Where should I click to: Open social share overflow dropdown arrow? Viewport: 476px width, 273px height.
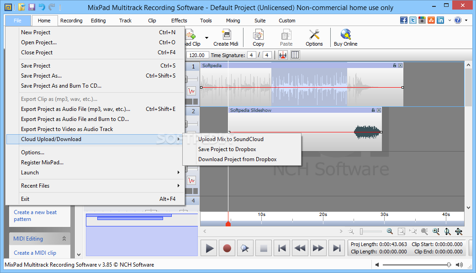(x=450, y=21)
